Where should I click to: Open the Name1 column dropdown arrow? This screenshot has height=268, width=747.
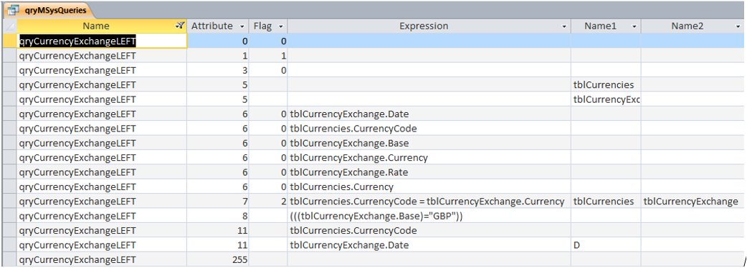(x=634, y=26)
